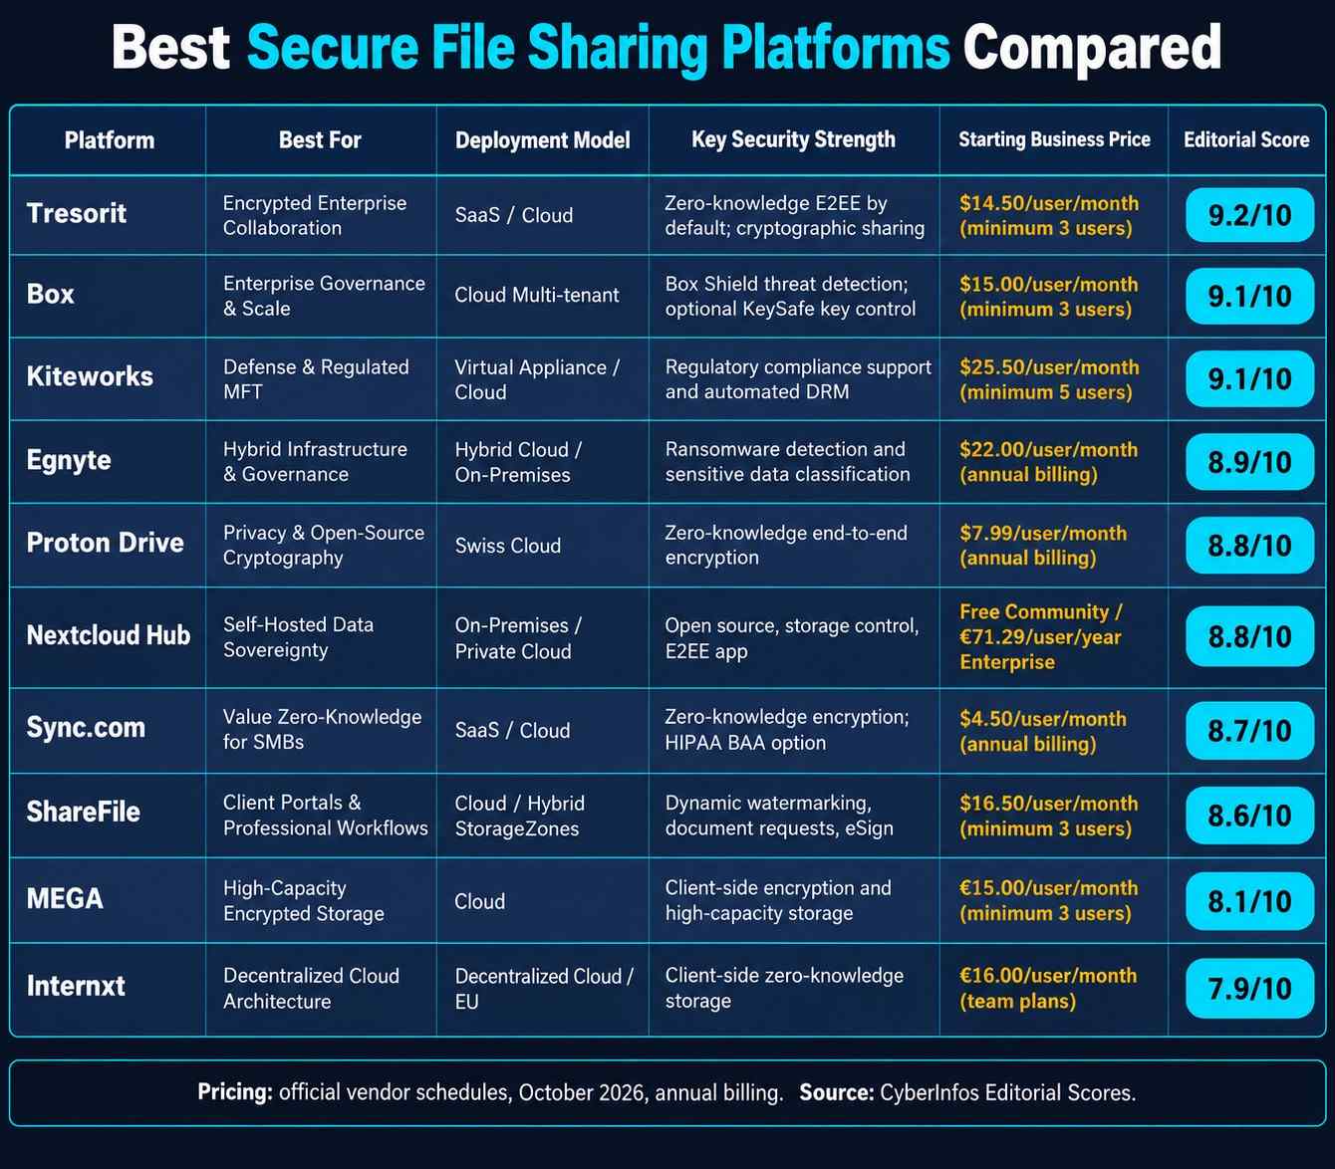
Task: Click Tresorit's "9.2/10" score badge
Action: (x=1249, y=214)
